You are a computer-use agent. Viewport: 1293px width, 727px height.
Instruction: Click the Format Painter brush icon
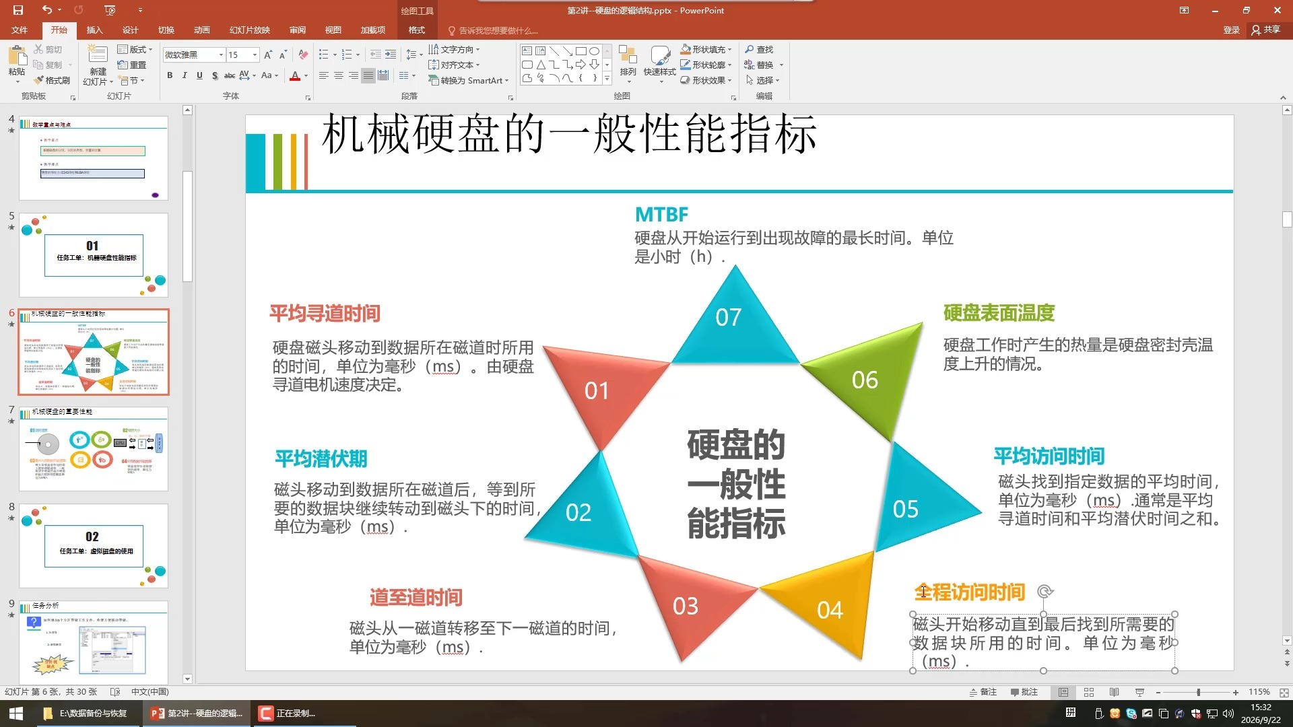point(39,80)
